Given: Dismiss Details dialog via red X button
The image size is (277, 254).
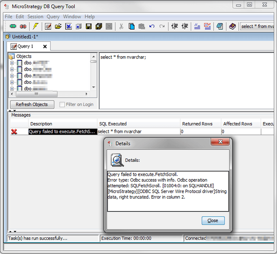Looking at the screenshot, I should point(220,142).
